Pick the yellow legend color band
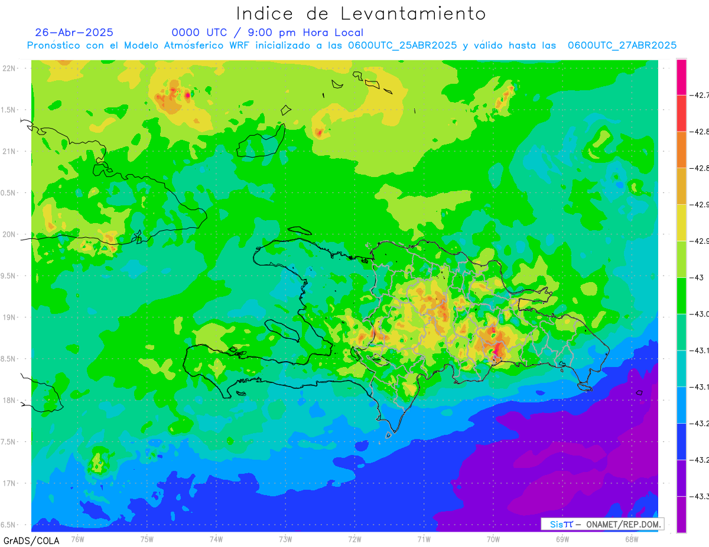Image resolution: width=709 pixels, height=547 pixels. click(x=681, y=223)
